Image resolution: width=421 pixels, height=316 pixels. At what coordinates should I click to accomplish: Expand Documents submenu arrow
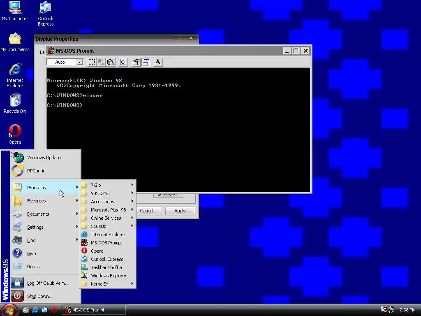[x=77, y=214]
